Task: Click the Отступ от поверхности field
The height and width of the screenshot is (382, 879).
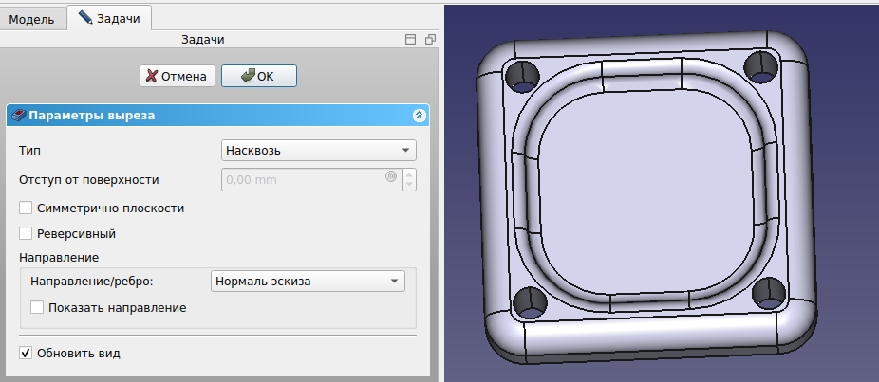Action: (311, 180)
